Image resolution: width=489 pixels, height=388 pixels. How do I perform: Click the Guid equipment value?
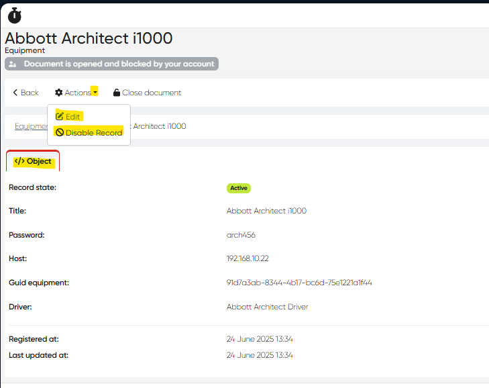(x=299, y=283)
